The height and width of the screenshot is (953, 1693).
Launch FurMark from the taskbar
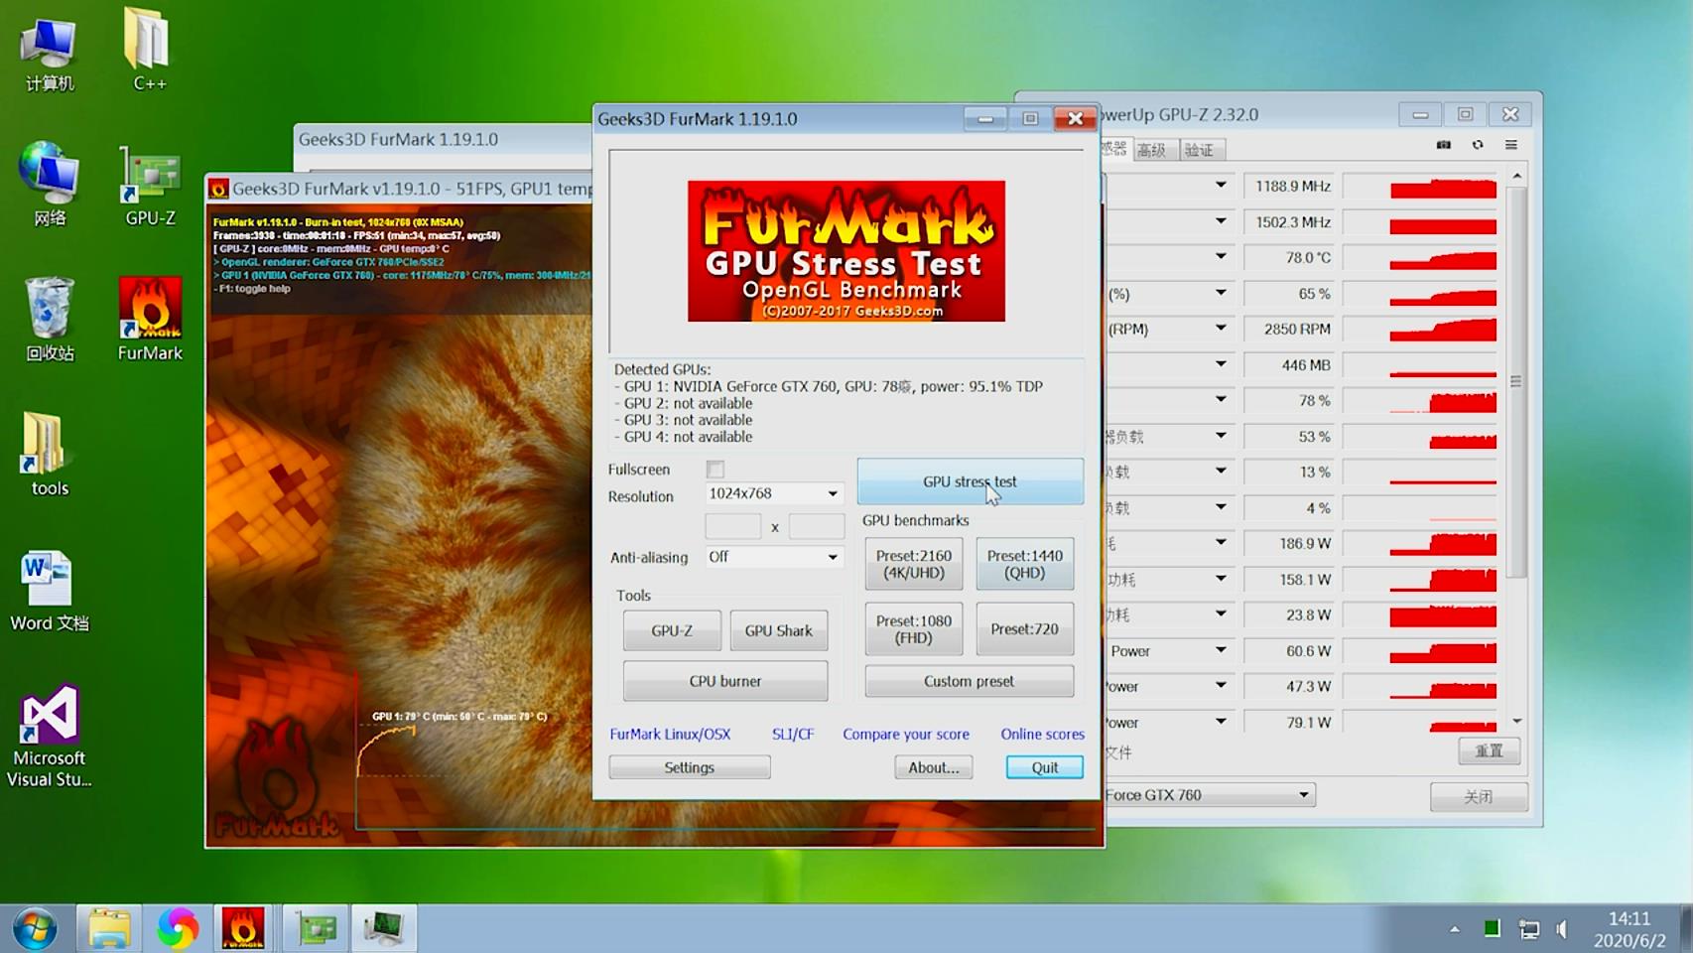(x=243, y=926)
